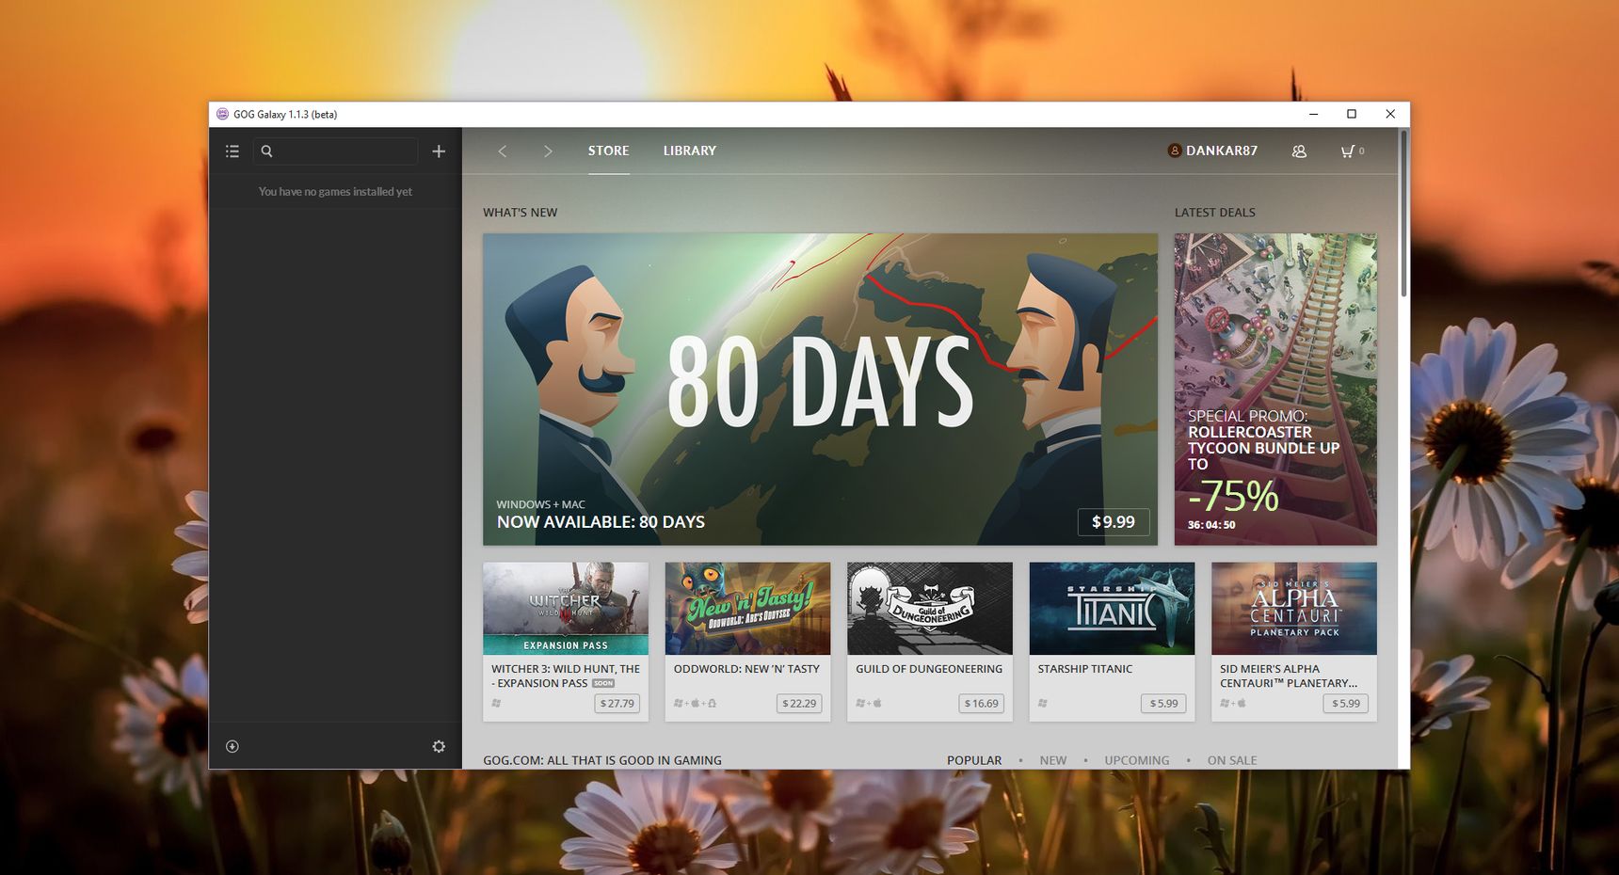Screen dimensions: 1619x875
Task: Open the downloads icon at sidebar bottom
Action: (232, 746)
